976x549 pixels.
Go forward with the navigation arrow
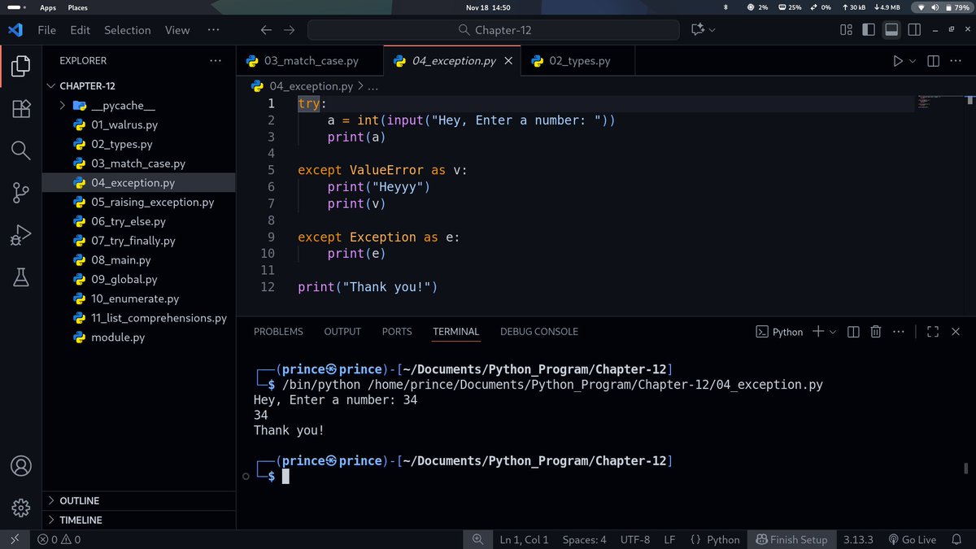pyautogui.click(x=290, y=30)
